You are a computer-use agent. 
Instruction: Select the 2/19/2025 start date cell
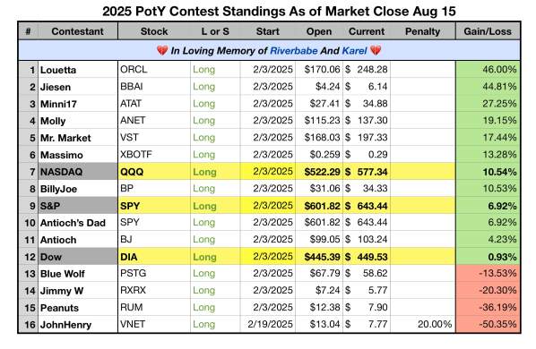[x=268, y=324]
